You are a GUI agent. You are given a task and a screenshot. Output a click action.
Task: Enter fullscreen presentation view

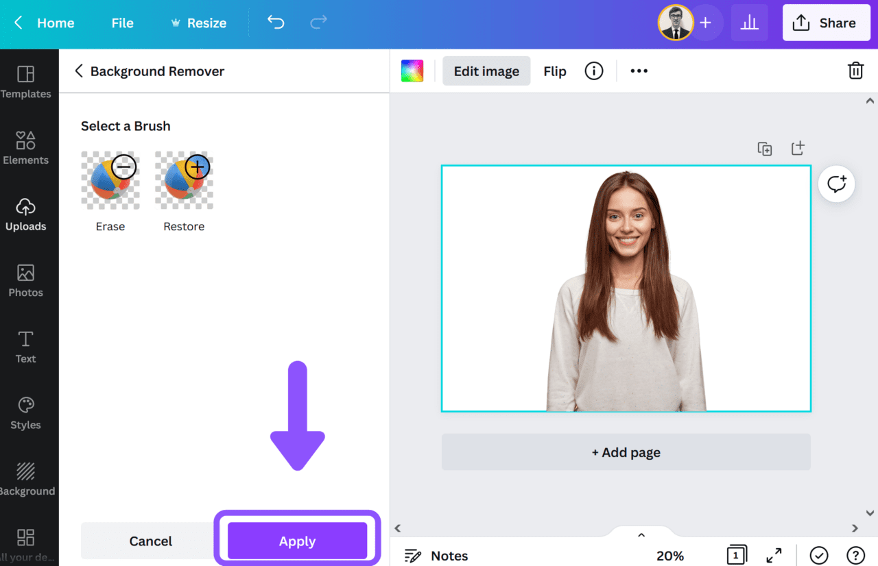point(774,556)
